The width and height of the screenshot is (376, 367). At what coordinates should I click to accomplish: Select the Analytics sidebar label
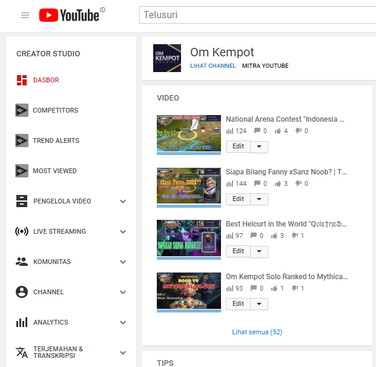[51, 322]
